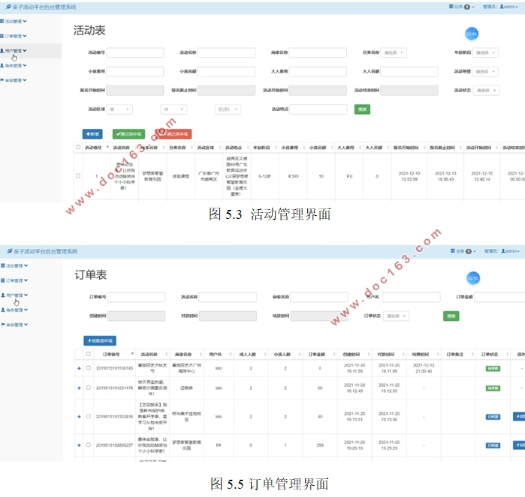Sort order table by 成人人数 column
This screenshot has width=525, height=497.
[251, 355]
